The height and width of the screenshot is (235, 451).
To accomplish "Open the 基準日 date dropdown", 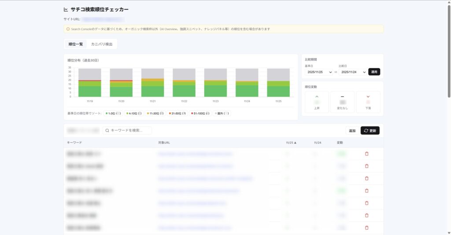I will point(319,72).
